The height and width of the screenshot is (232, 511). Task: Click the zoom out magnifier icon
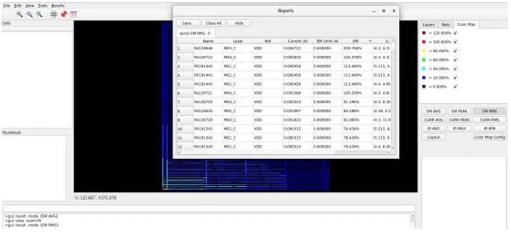30,14
